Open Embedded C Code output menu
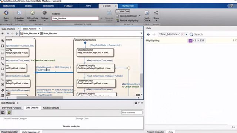Viewport: 237px width, 133px height. [19, 16]
